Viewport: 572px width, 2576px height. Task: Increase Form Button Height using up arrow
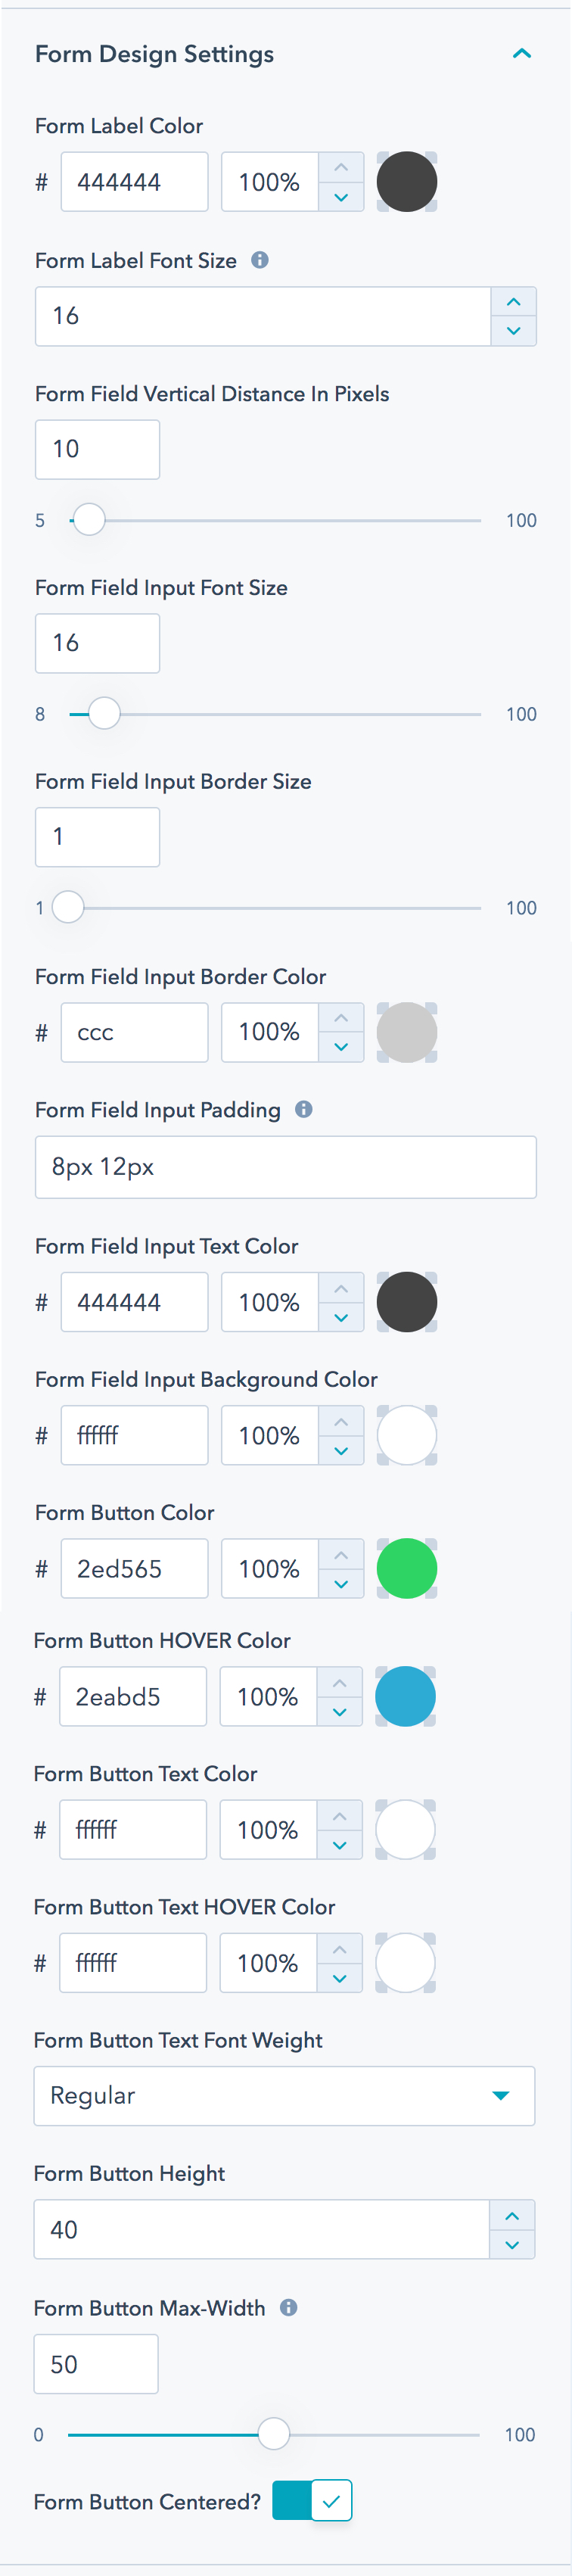(512, 2216)
